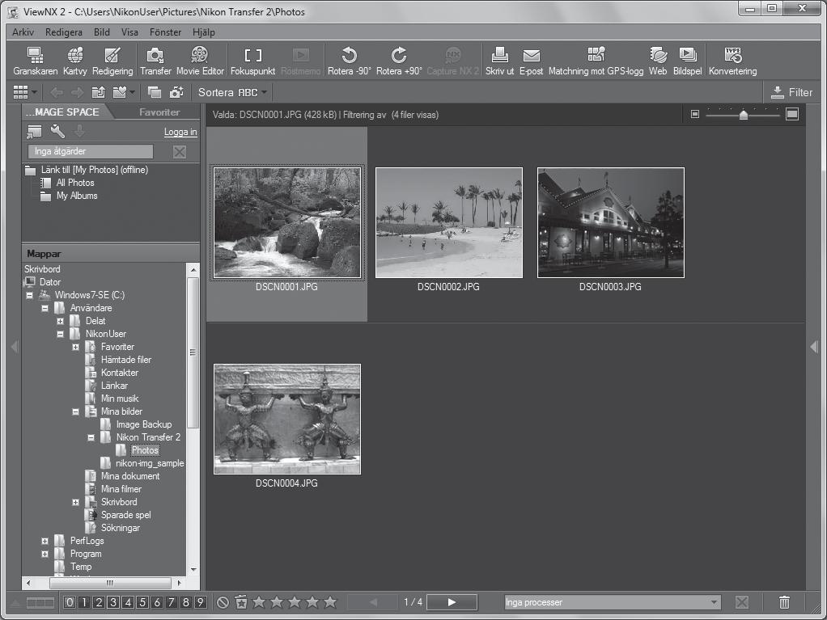Screen dimensions: 827x620
Task: Open the Redigering edit workspace
Action: click(x=112, y=61)
